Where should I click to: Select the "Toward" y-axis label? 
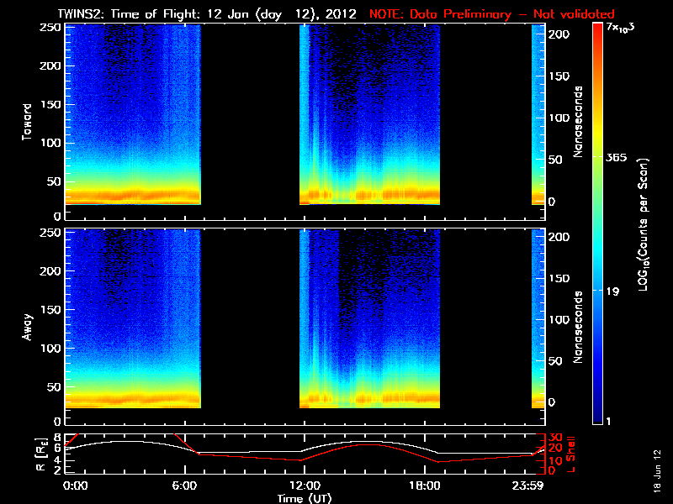point(28,122)
